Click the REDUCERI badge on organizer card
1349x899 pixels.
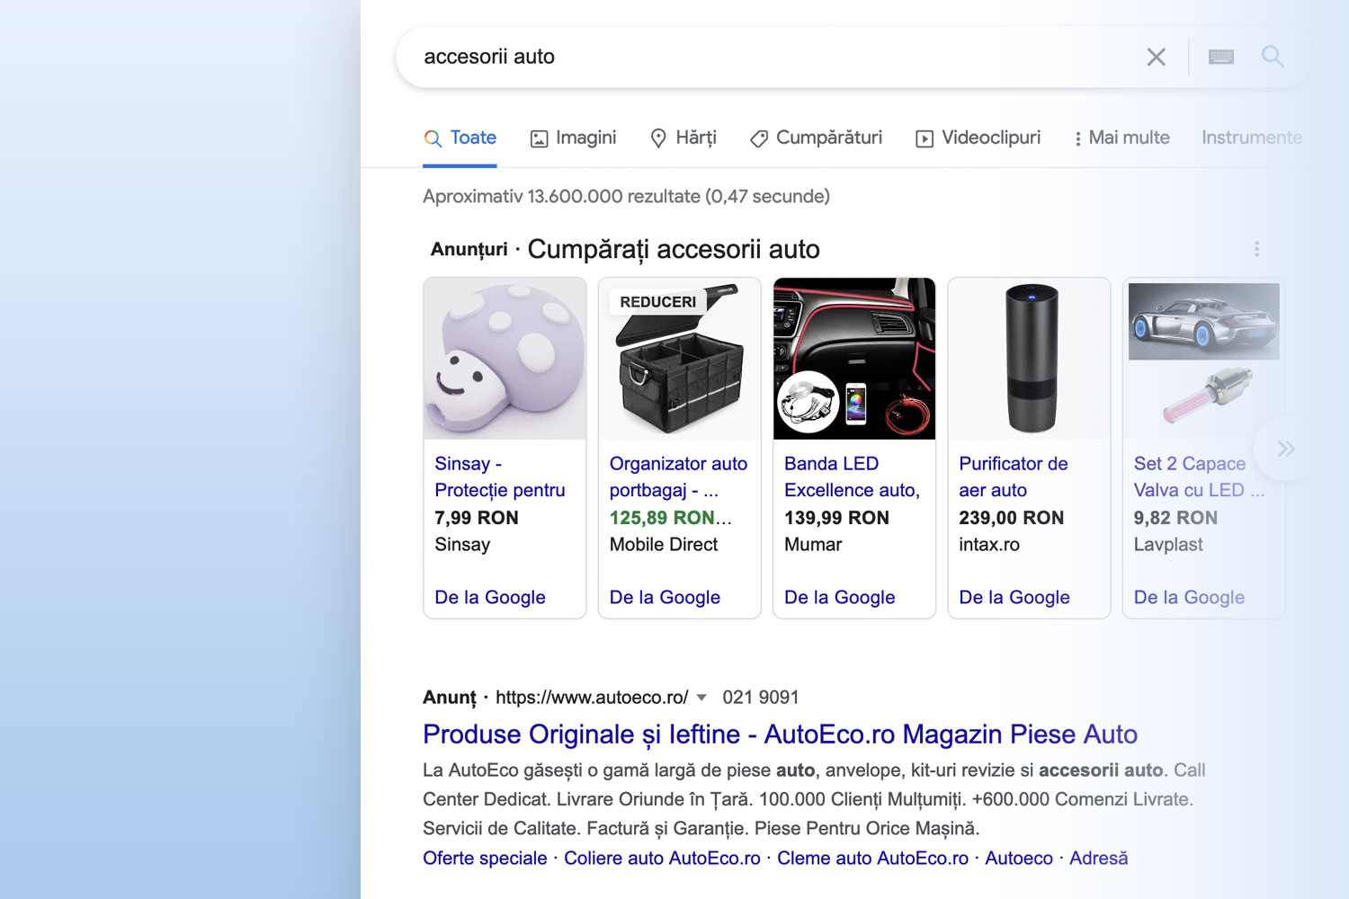pyautogui.click(x=657, y=302)
